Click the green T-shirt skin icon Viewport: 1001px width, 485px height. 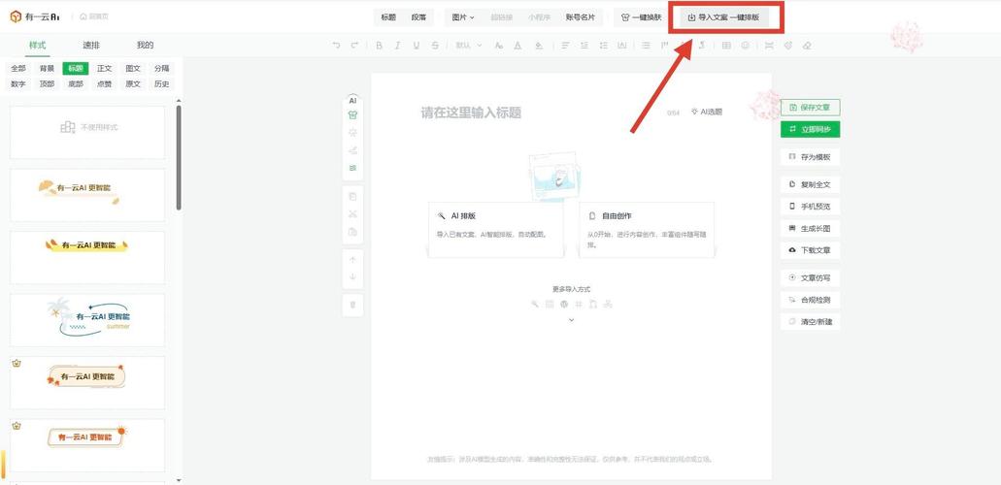[x=352, y=114]
